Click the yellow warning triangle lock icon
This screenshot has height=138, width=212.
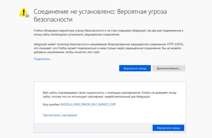[x=24, y=12]
